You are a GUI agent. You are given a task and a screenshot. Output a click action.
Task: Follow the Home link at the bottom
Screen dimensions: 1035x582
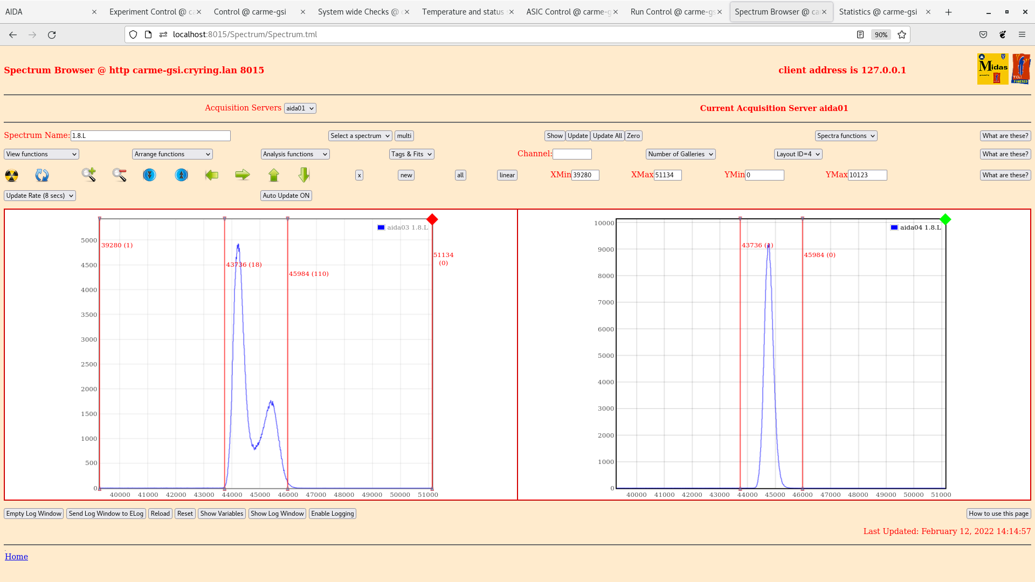tap(16, 556)
